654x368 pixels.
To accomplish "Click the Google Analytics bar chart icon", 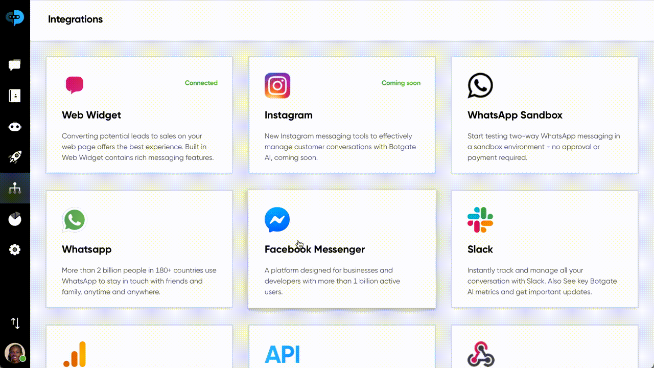I will (x=75, y=354).
